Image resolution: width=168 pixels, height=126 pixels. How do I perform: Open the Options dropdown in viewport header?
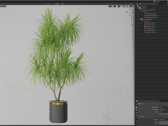point(131,4)
